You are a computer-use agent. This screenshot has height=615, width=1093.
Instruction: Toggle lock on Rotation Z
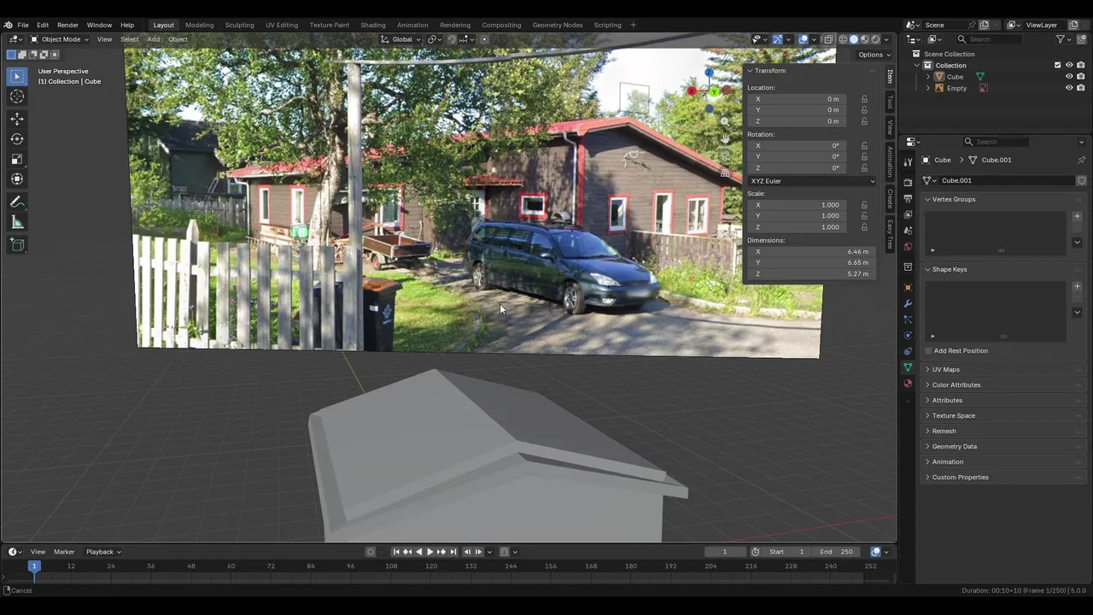pos(864,167)
